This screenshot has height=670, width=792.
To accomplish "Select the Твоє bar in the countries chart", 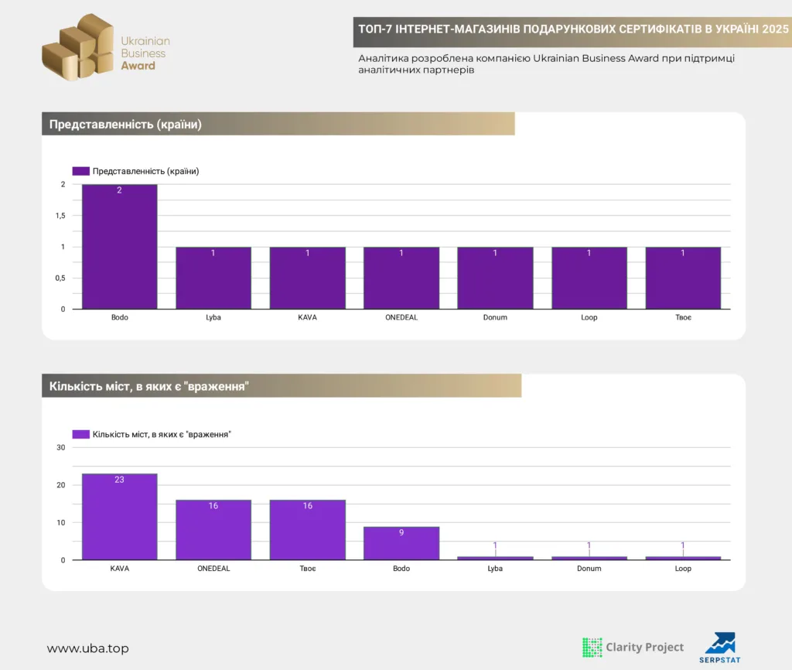I will [683, 278].
